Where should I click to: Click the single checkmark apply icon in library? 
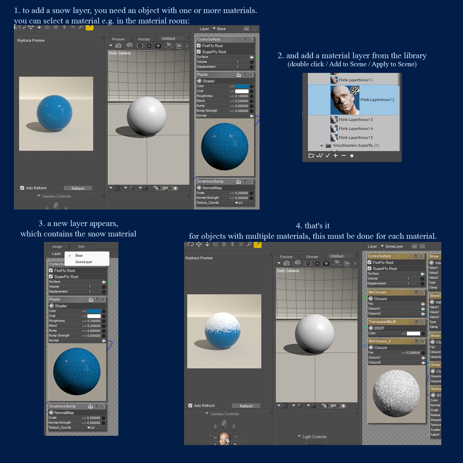pos(328,156)
